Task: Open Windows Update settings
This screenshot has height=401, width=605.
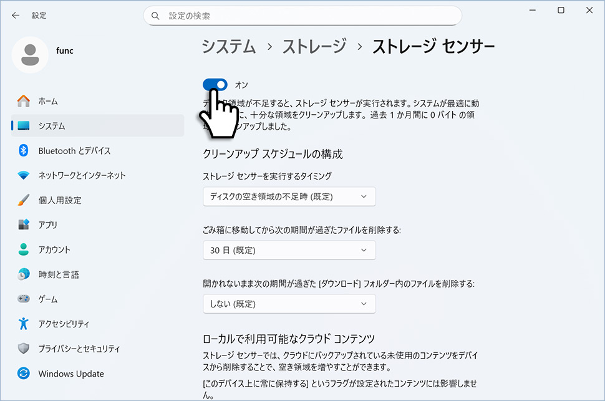Action: [x=70, y=374]
